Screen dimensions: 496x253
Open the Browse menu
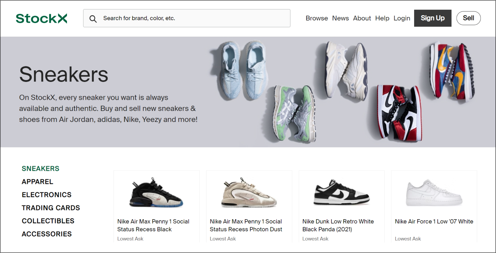pyautogui.click(x=317, y=18)
